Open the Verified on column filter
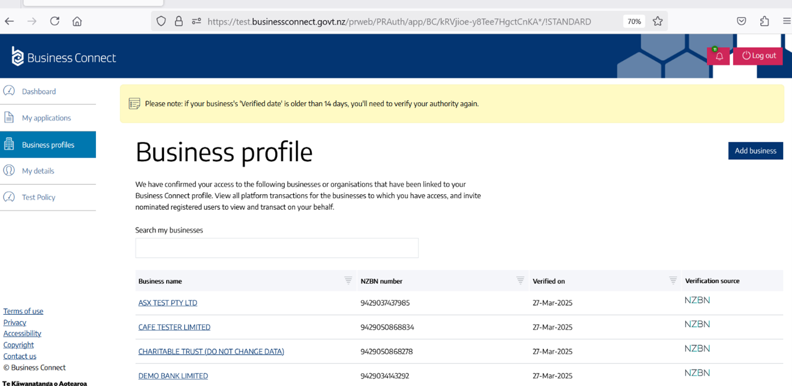792x386 pixels. coord(673,280)
